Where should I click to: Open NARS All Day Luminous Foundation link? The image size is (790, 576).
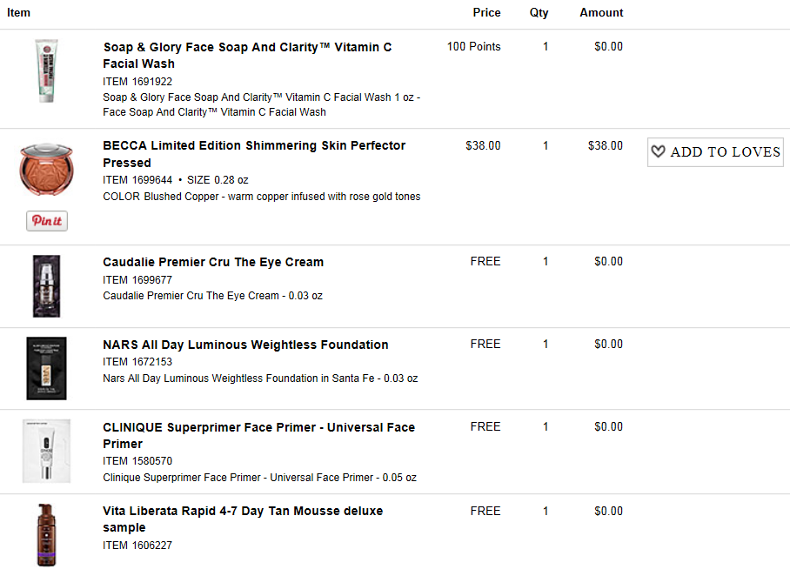(x=245, y=345)
